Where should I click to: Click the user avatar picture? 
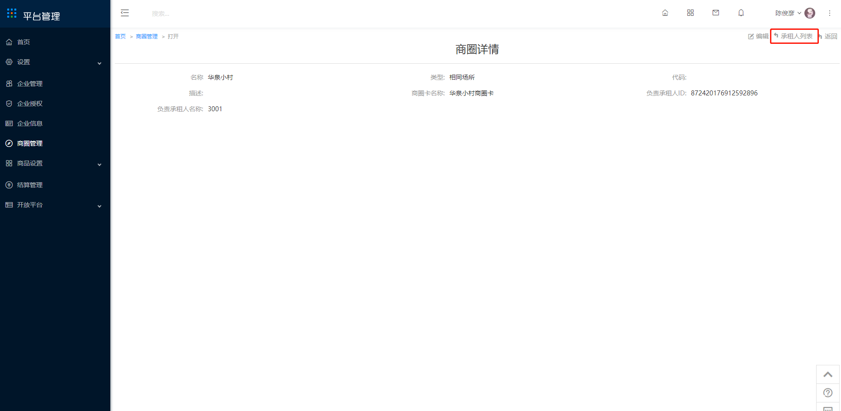pos(810,13)
